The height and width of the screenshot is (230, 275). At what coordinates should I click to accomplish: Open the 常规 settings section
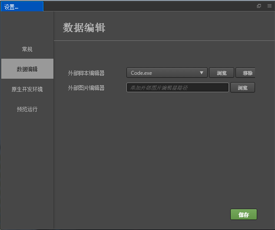pyautogui.click(x=27, y=49)
